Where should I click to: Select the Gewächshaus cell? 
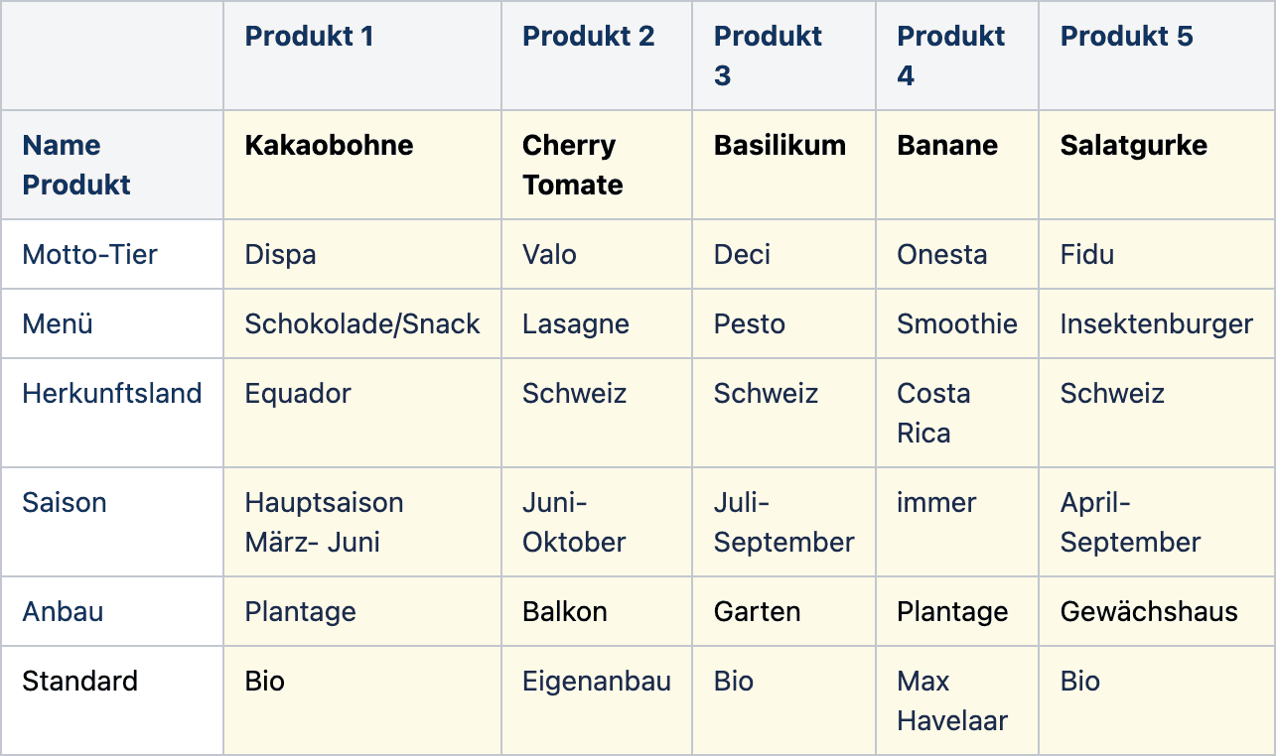pyautogui.click(x=1157, y=611)
